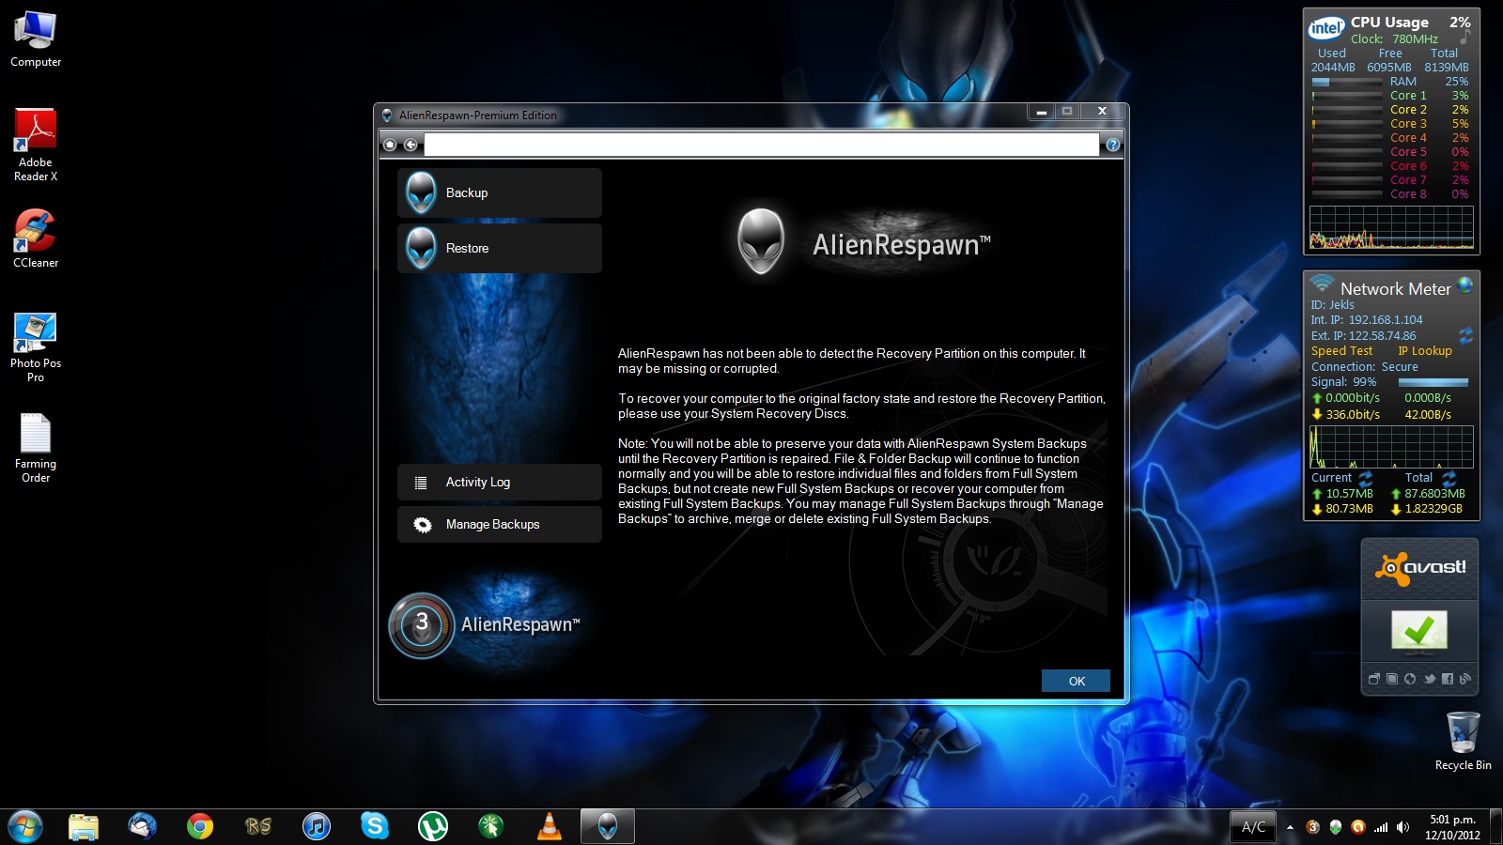Click the avast logo in gadget
Viewport: 1503px width, 845px height.
1419,568
